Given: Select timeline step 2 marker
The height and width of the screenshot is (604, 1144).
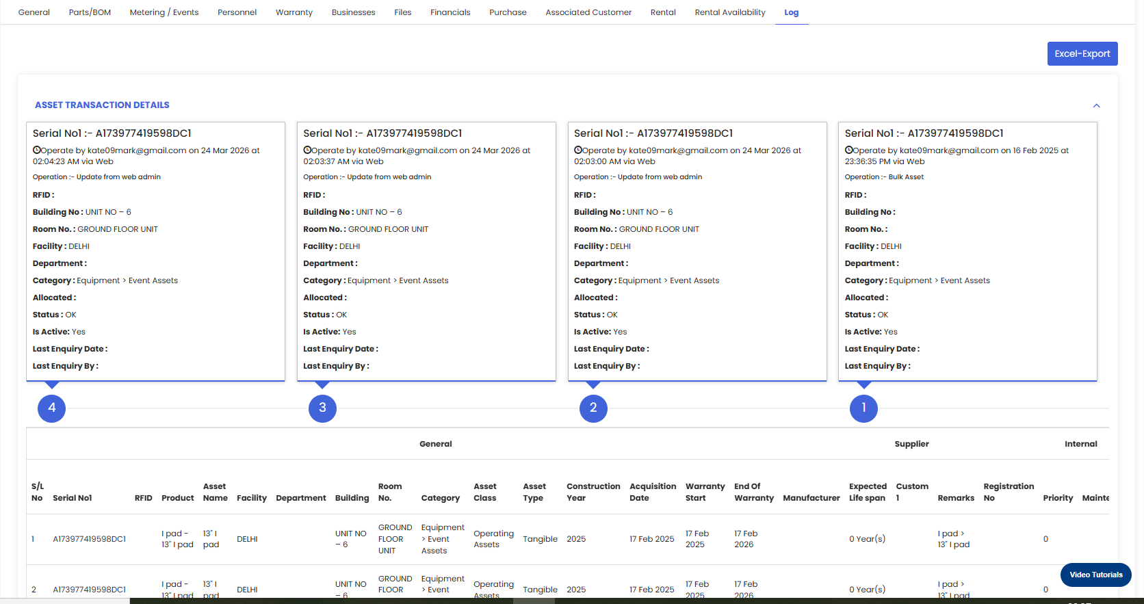Looking at the screenshot, I should 593,408.
